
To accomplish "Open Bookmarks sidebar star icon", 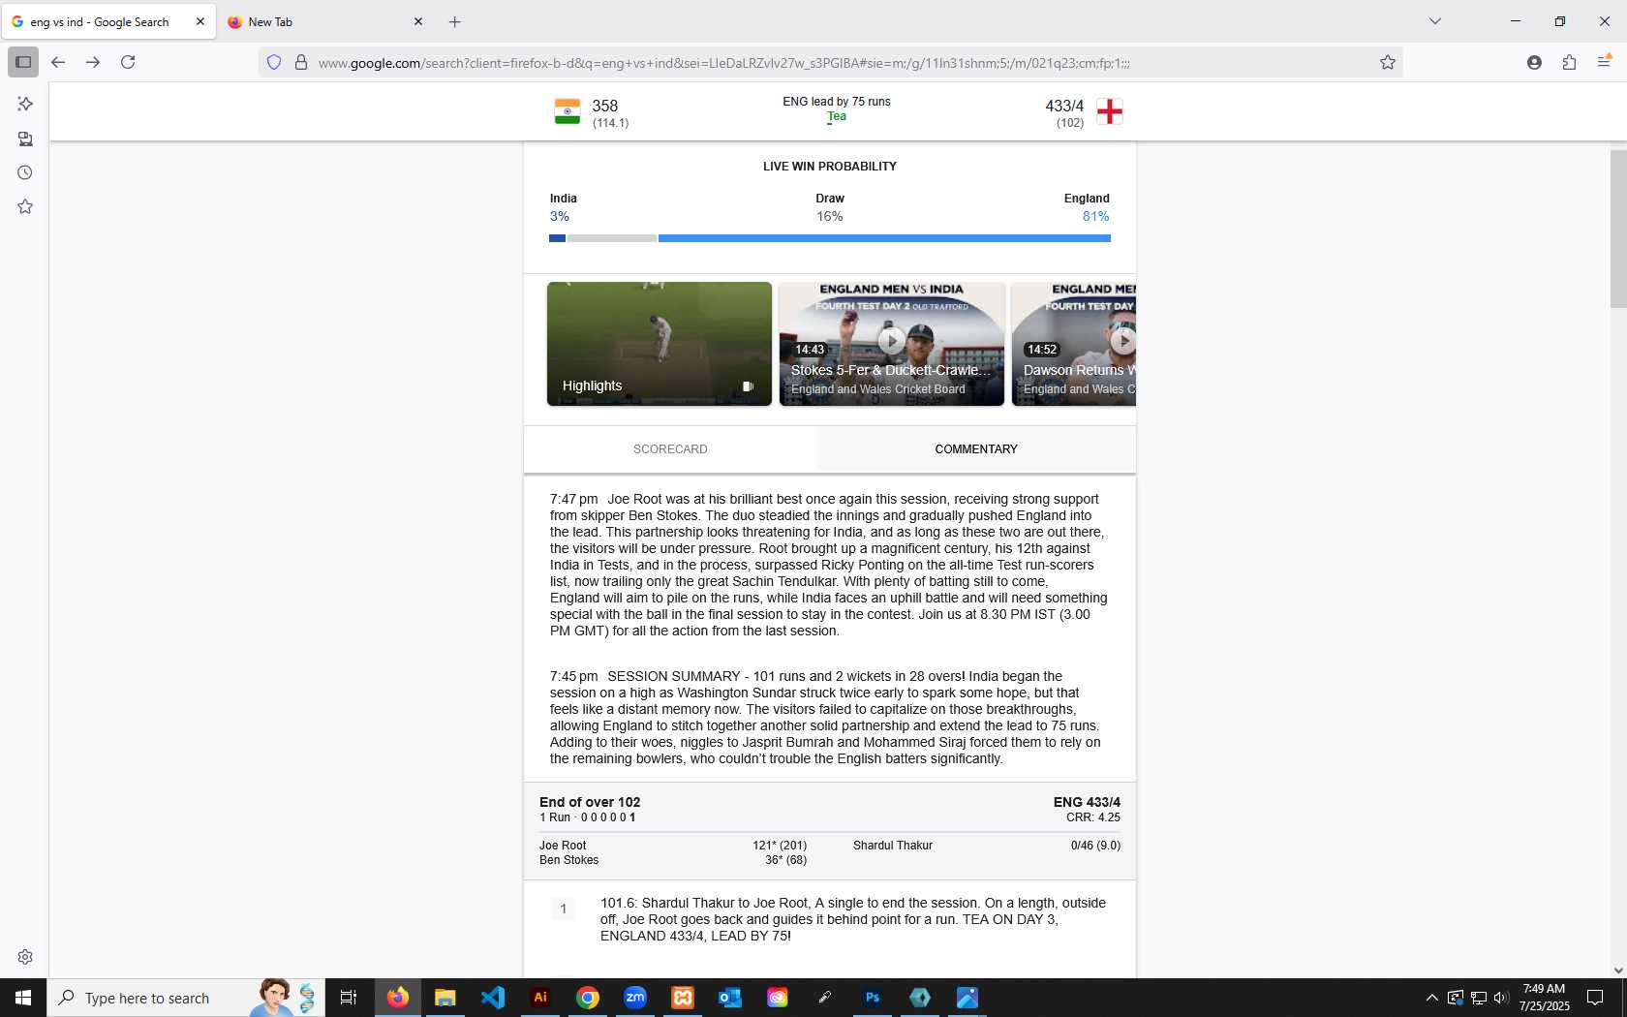I will [x=25, y=206].
